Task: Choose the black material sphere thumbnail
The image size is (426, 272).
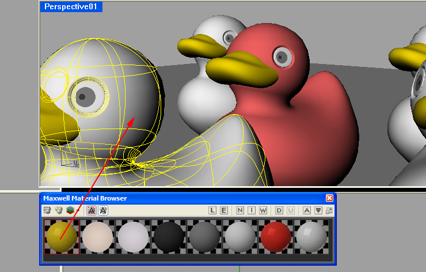Action: [169, 236]
